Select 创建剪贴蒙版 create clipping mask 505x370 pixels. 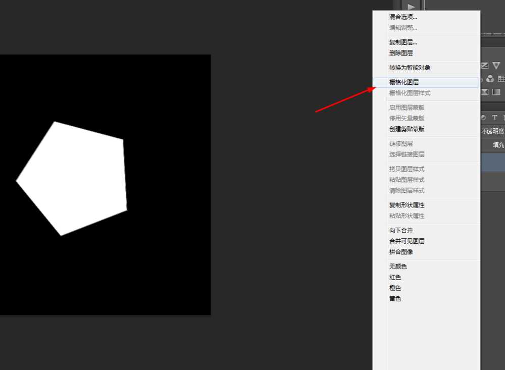point(408,129)
